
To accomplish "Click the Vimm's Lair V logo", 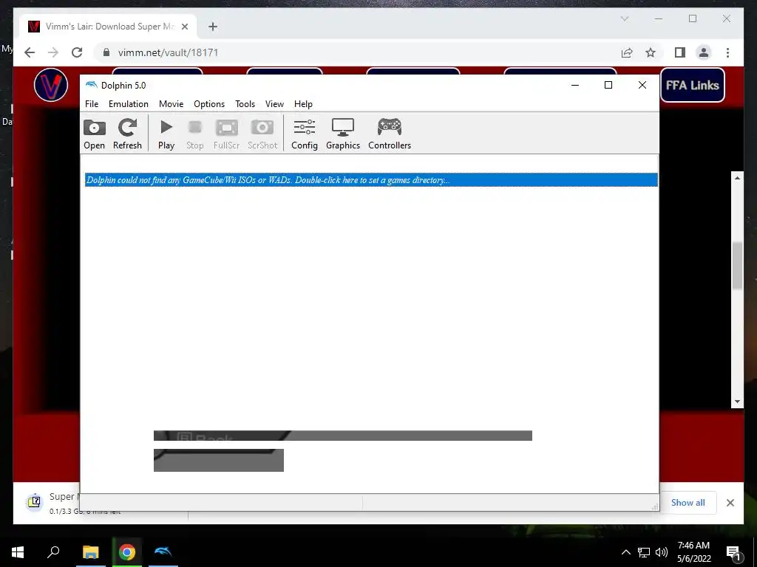I will (51, 85).
